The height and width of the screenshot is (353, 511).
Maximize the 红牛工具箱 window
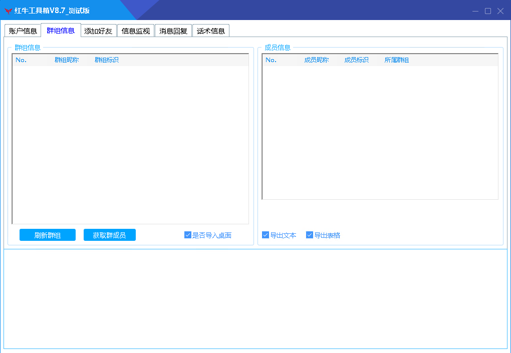coord(487,11)
